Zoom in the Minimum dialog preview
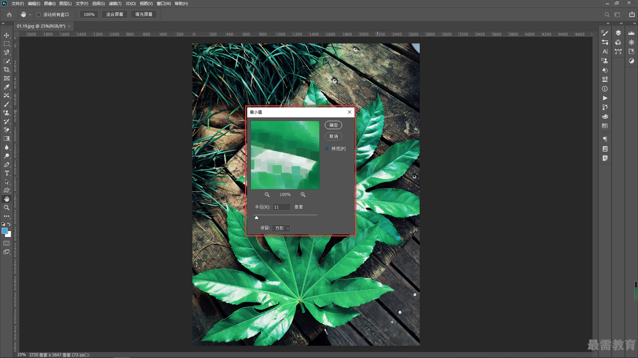The image size is (638, 358). [x=303, y=195]
